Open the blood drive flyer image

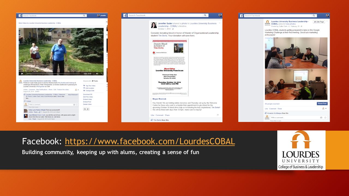pos(170,67)
